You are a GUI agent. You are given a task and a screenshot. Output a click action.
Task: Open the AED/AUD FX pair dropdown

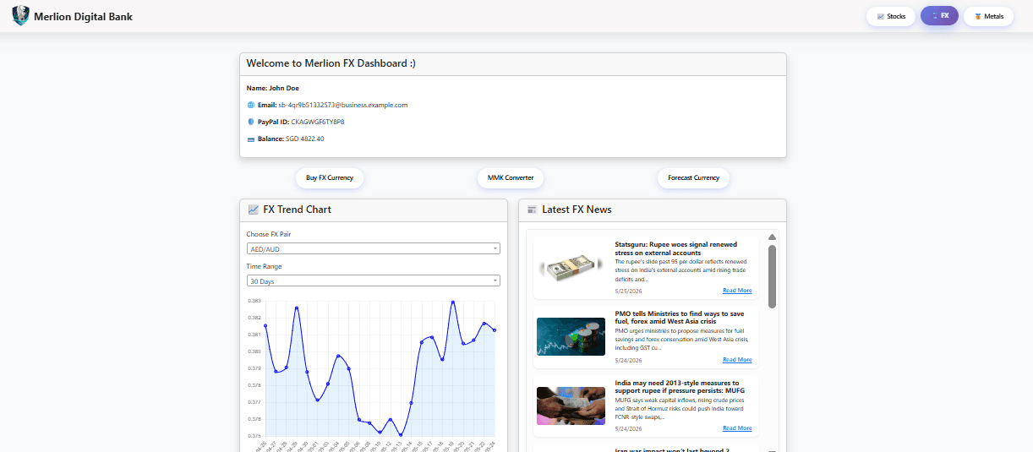[x=373, y=248]
